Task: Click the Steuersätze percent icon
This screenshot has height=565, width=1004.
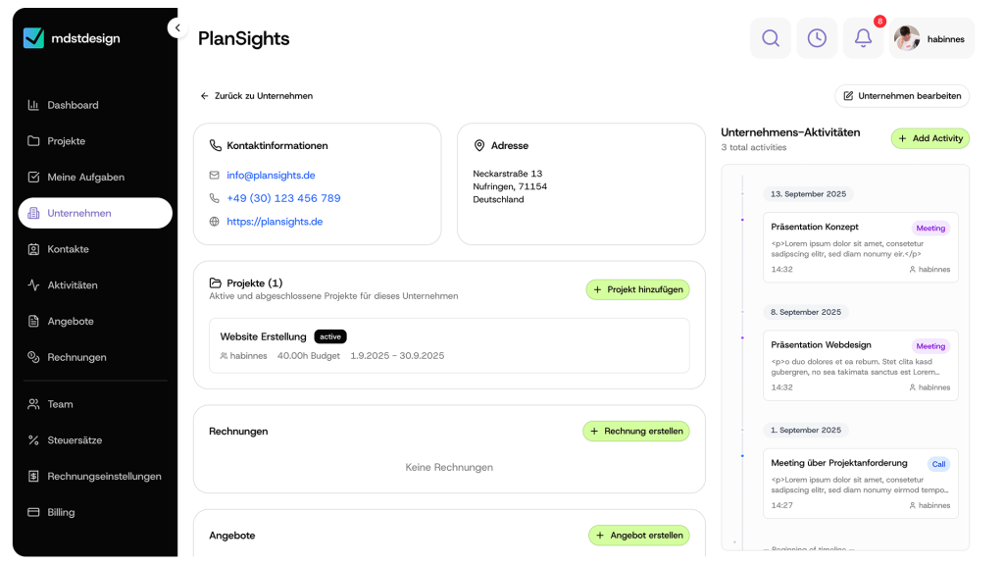Action: pyautogui.click(x=33, y=440)
